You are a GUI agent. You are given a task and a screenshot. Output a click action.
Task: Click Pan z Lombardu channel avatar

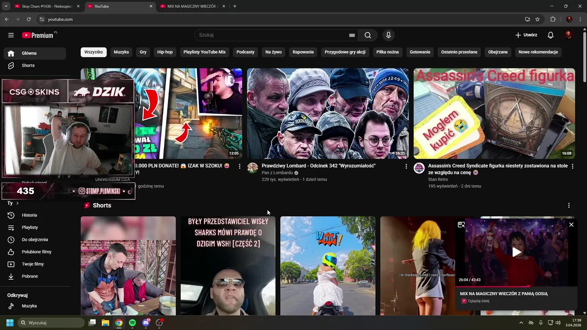[x=253, y=168]
